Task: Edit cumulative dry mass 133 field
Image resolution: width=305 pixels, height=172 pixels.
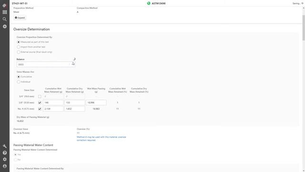Action: click(75, 103)
